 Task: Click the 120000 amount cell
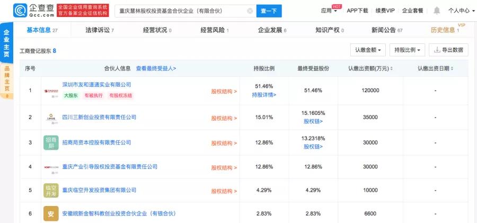pyautogui.click(x=370, y=91)
